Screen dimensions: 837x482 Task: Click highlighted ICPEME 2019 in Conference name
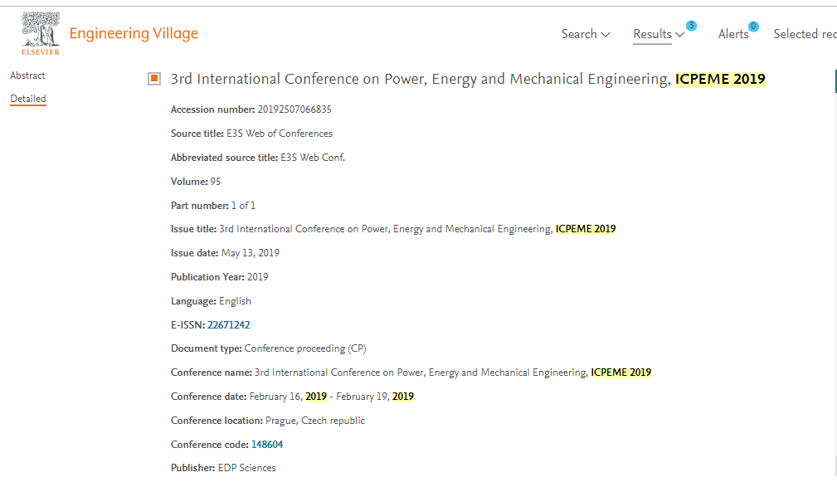(620, 372)
